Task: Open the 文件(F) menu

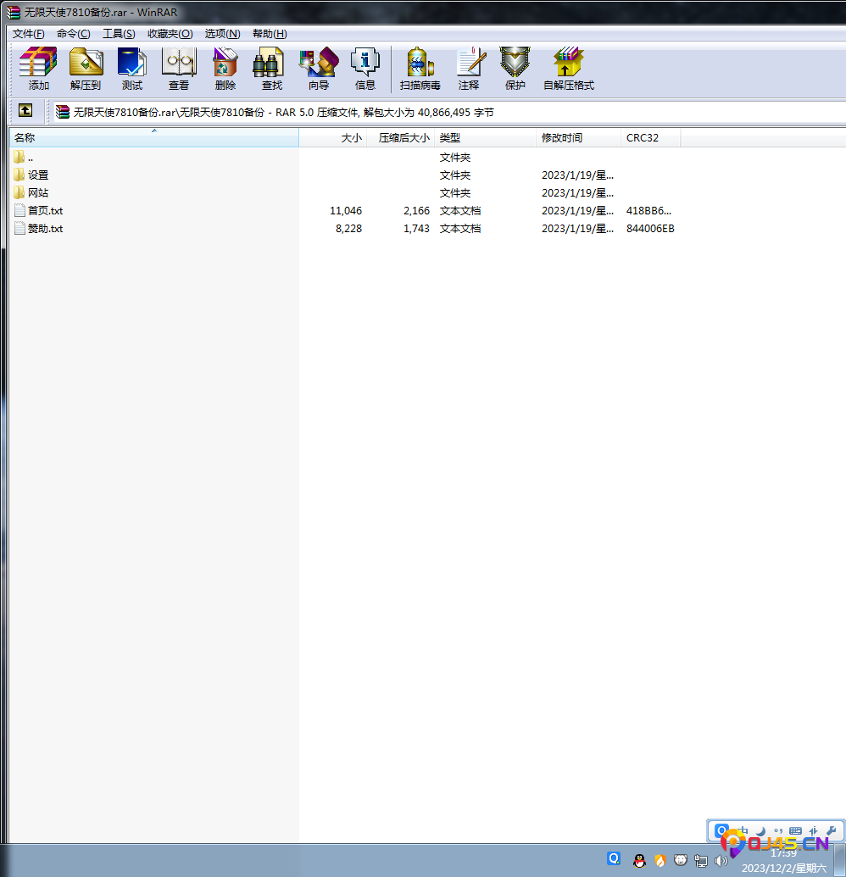Action: coord(29,34)
